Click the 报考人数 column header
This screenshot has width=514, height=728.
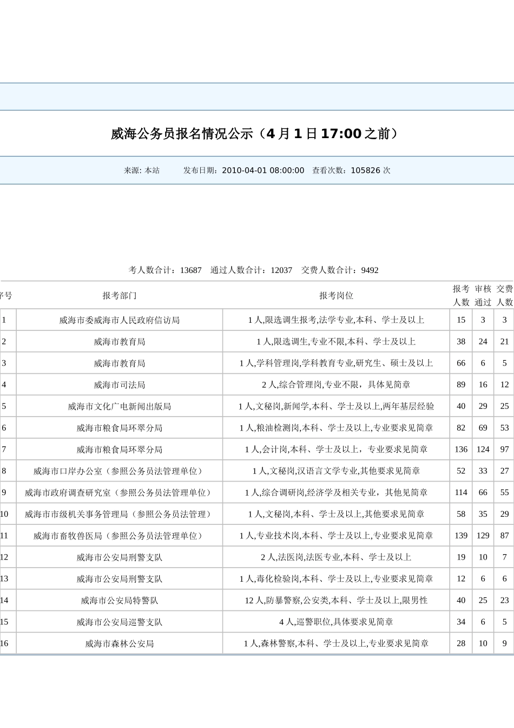coord(461,295)
